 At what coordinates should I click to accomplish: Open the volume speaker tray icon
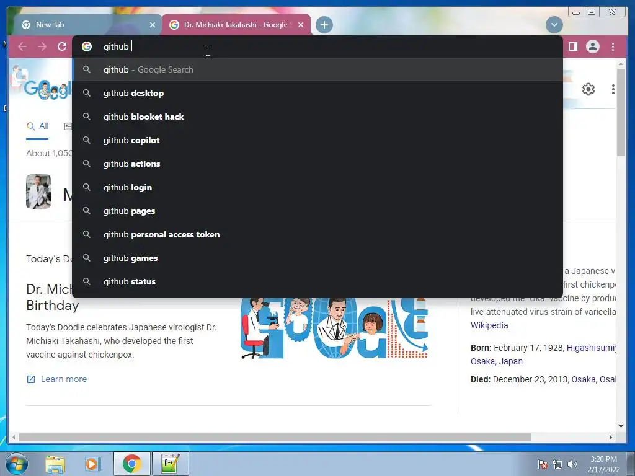[572, 464]
